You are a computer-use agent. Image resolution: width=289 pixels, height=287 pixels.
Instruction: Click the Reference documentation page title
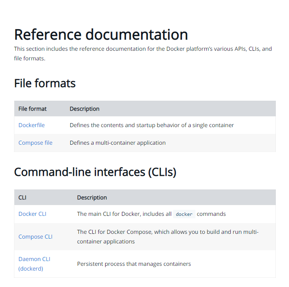[x=101, y=35]
